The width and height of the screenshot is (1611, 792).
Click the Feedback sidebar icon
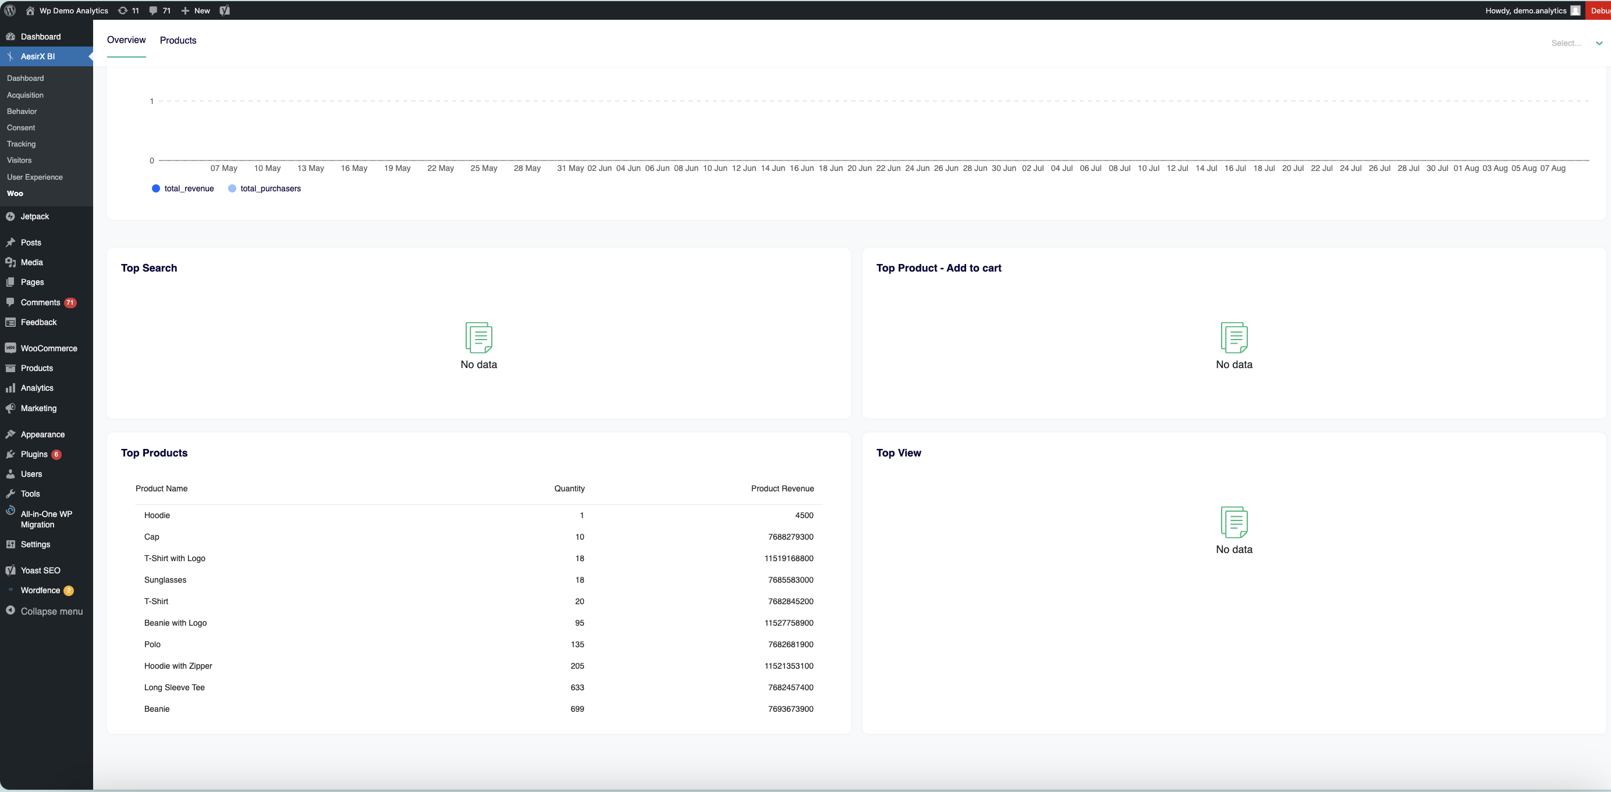(x=10, y=322)
